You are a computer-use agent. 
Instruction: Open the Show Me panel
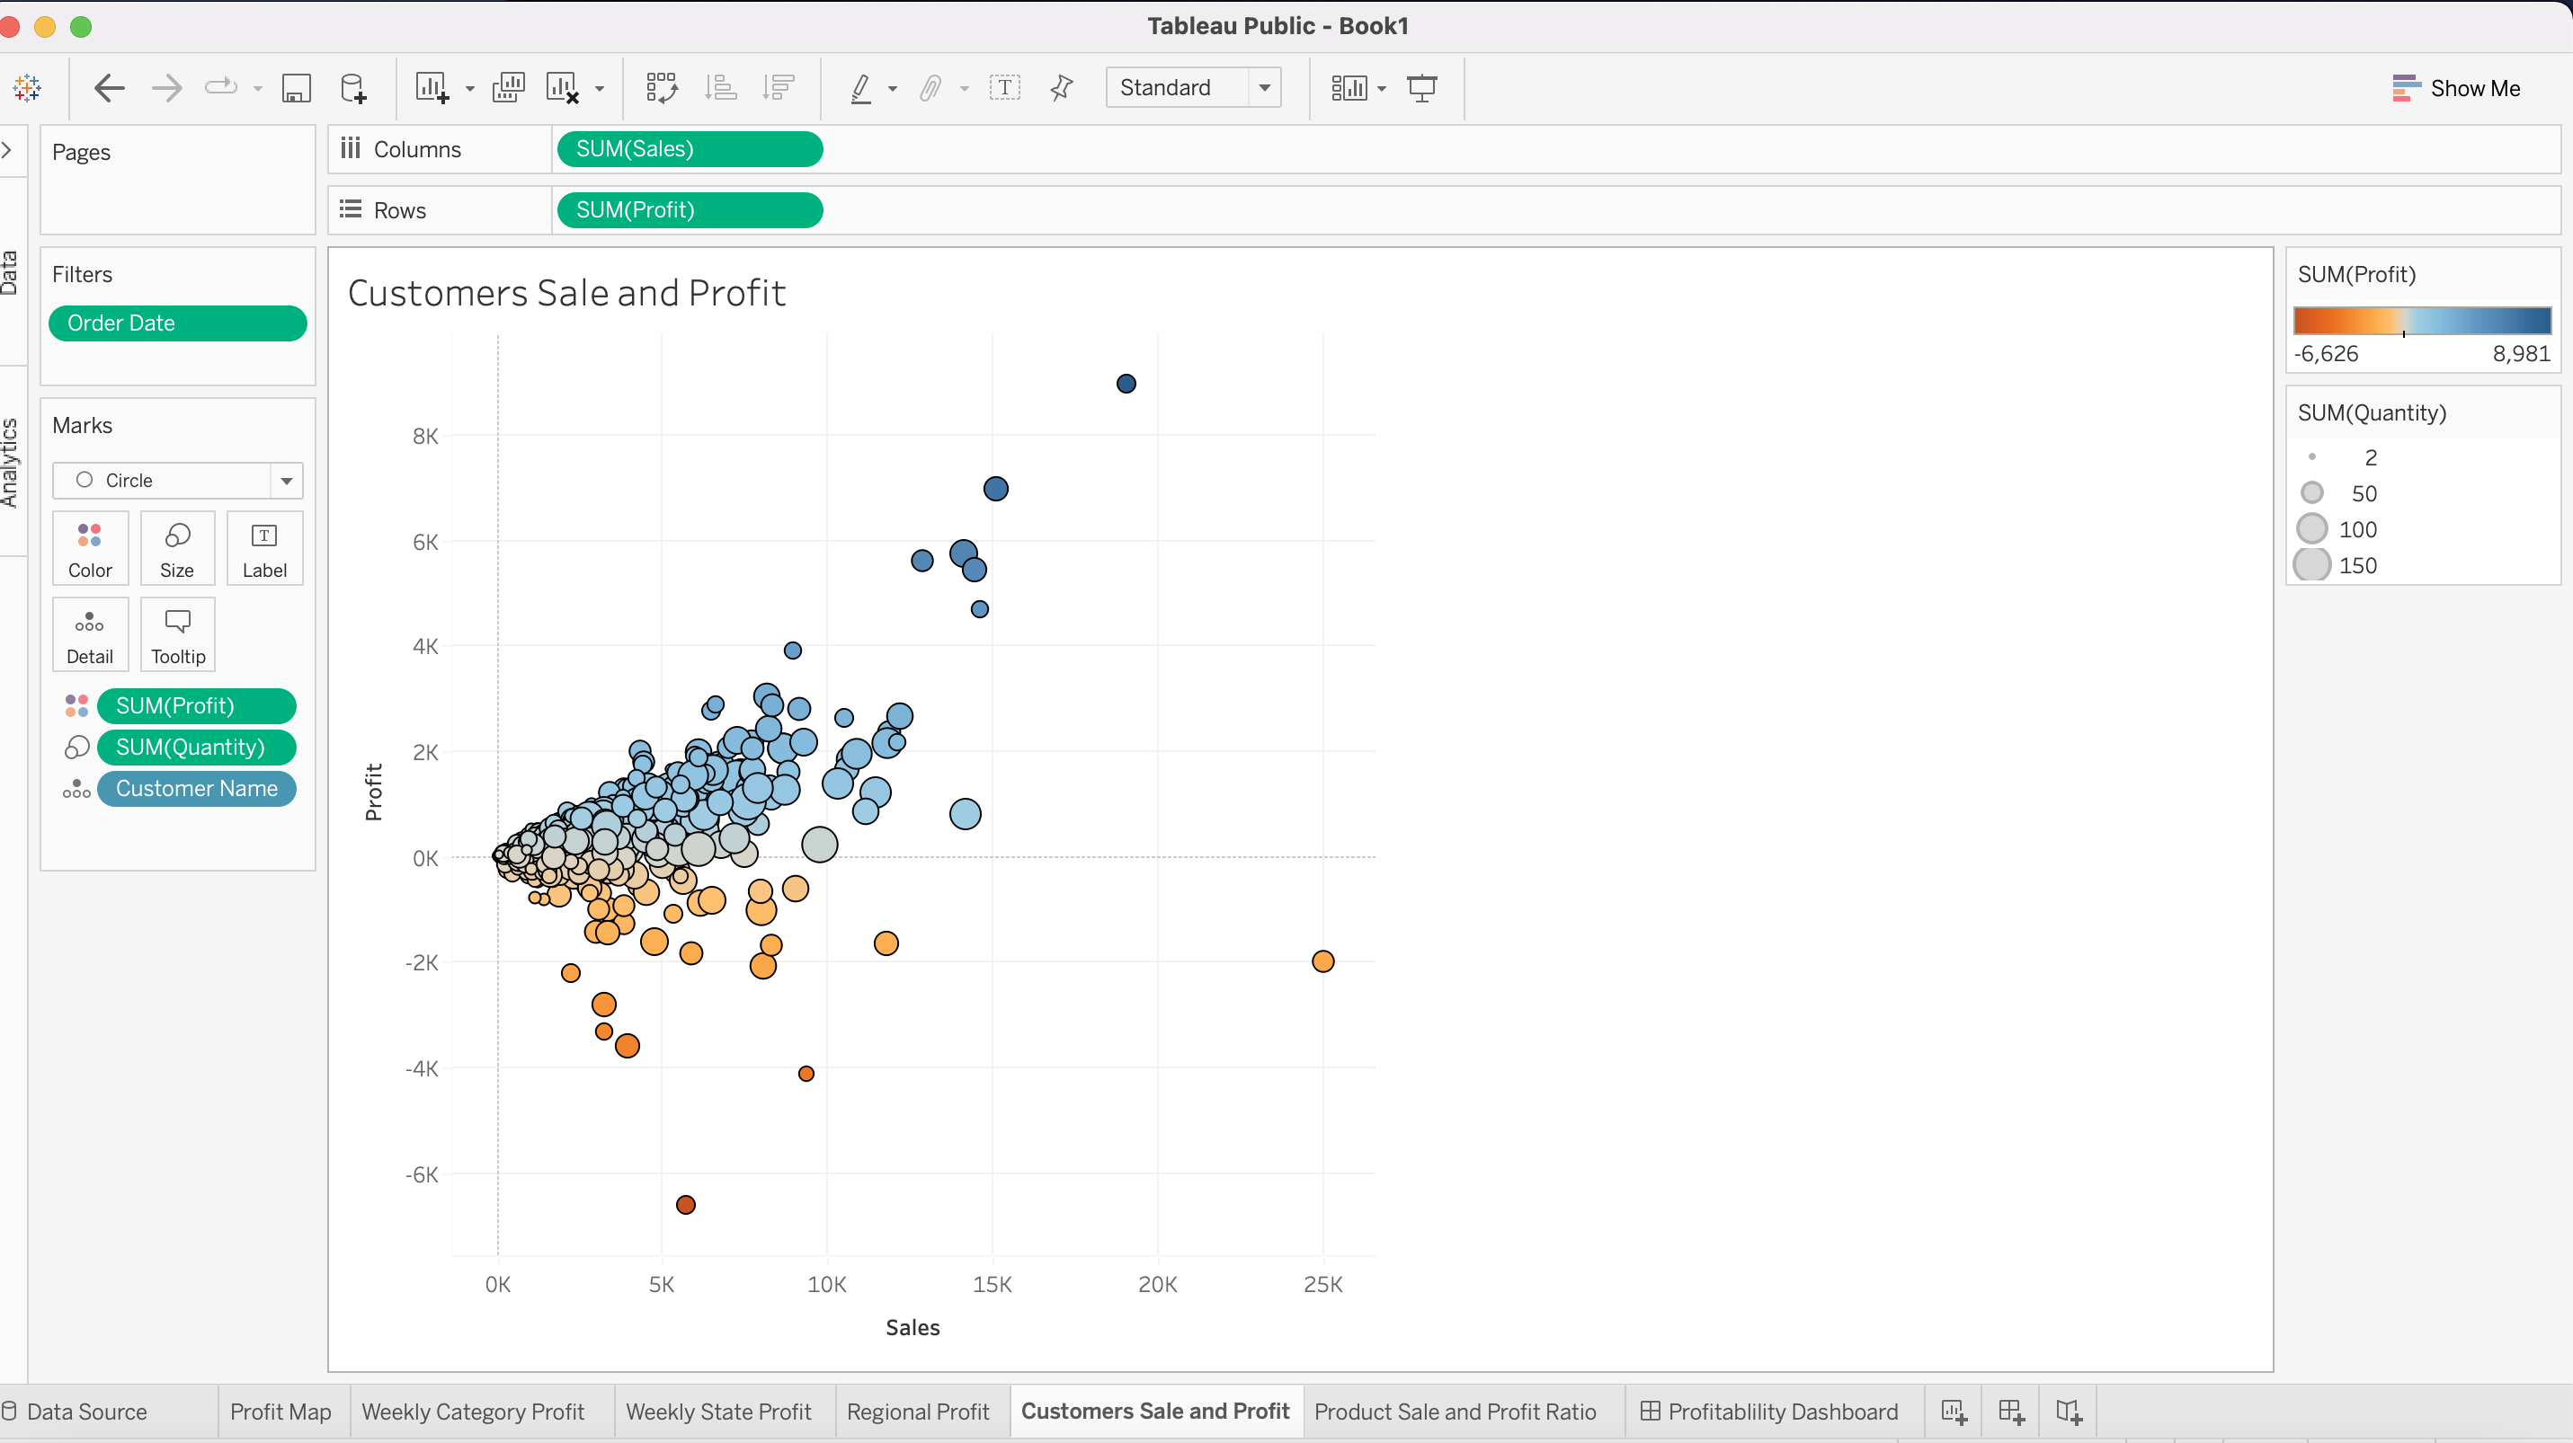click(2456, 88)
